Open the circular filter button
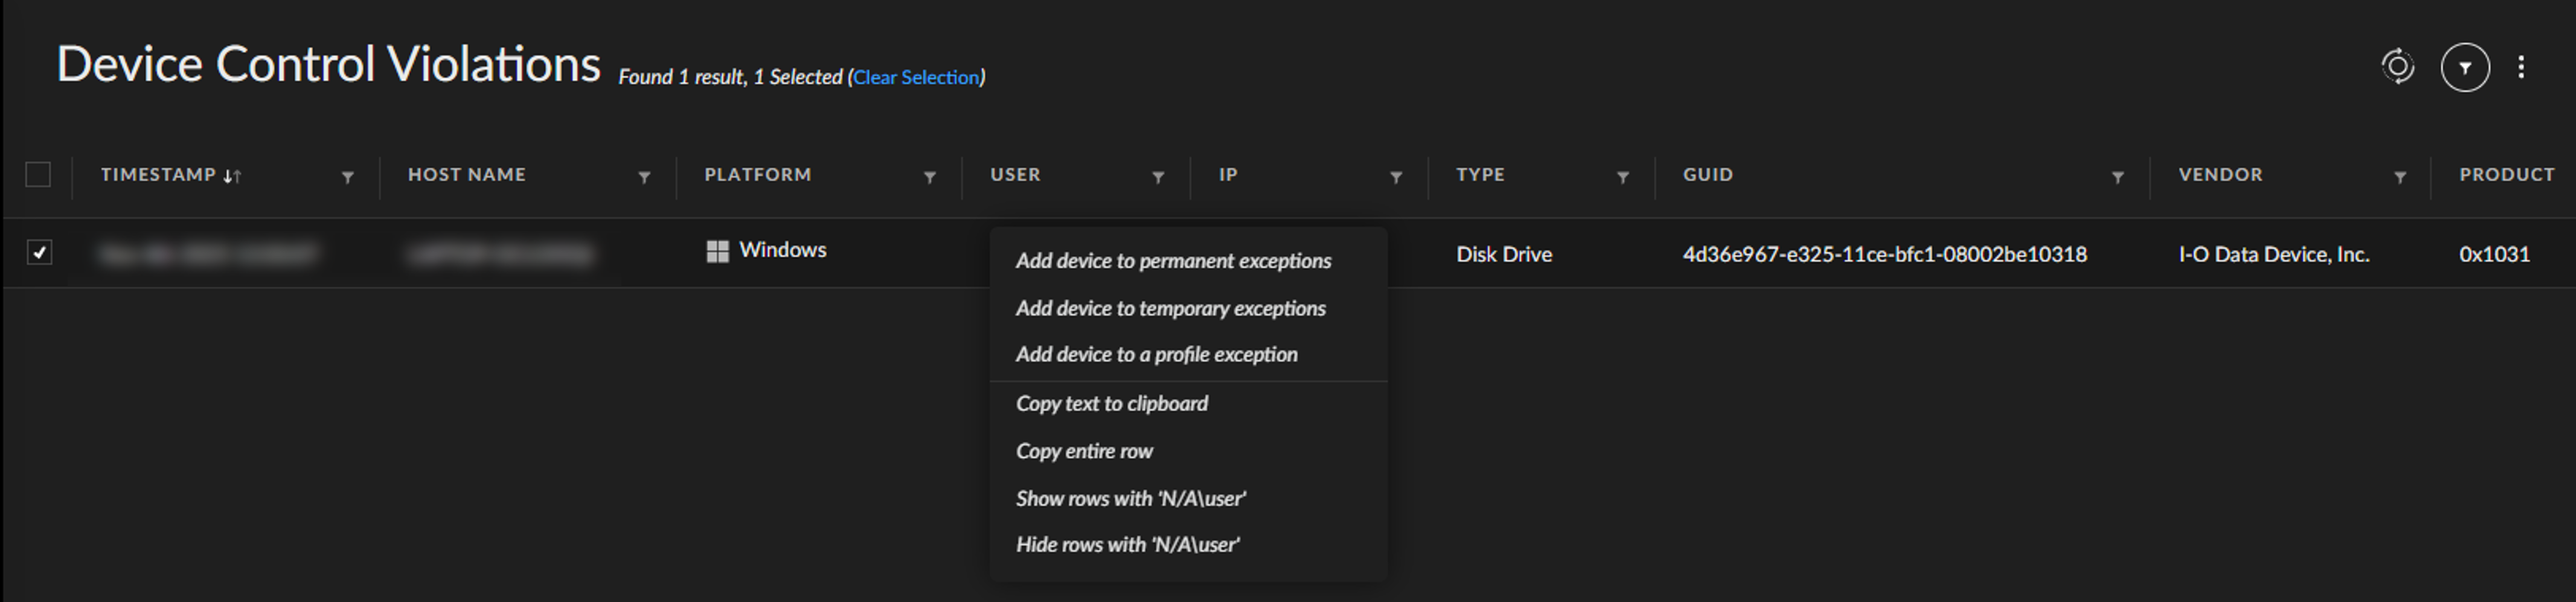Screen dimensions: 2576x602 coord(2464,68)
